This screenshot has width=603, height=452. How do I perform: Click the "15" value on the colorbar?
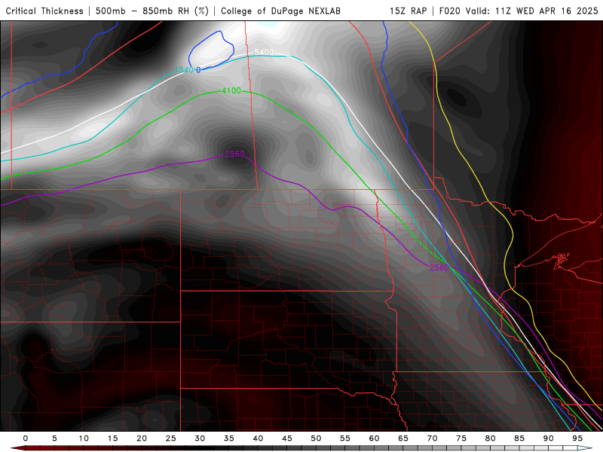tap(112, 438)
